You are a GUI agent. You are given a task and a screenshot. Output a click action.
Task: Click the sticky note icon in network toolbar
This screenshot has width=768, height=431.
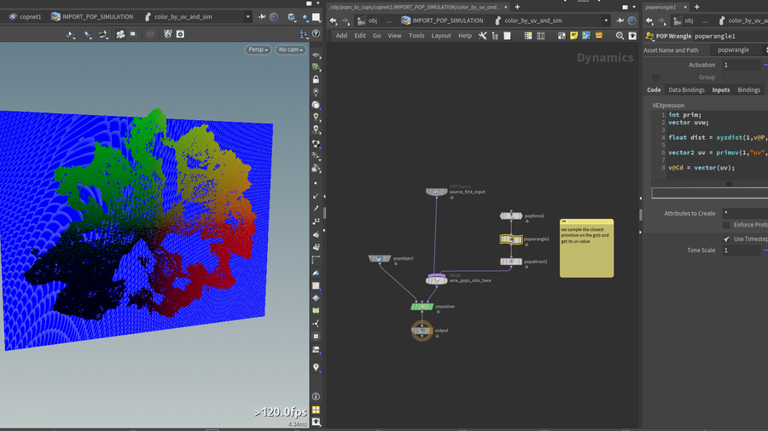coord(574,36)
